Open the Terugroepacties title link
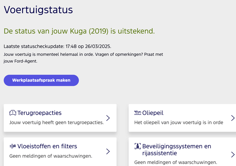The width and height of the screenshot is (236, 166). pos(40,113)
